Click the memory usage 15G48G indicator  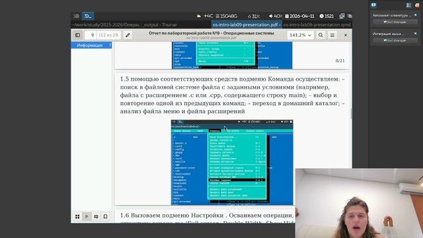click(x=226, y=16)
